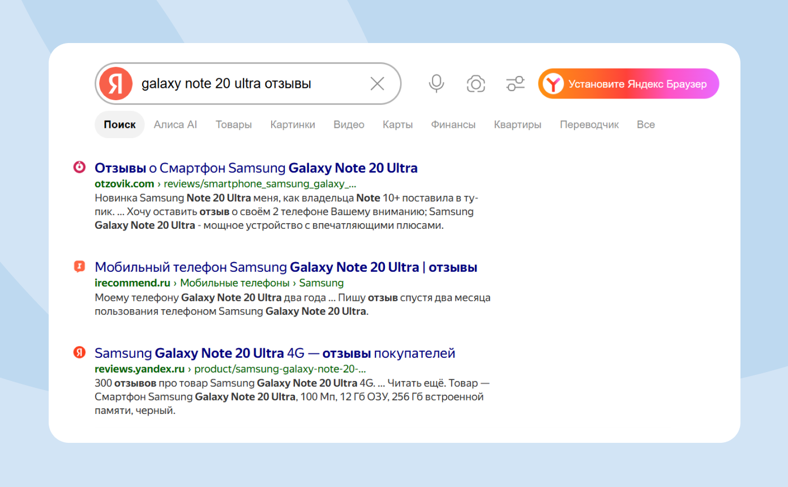788x487 pixels.
Task: Open the product/samsung-galaxy-note-20- path link
Action: coord(280,369)
